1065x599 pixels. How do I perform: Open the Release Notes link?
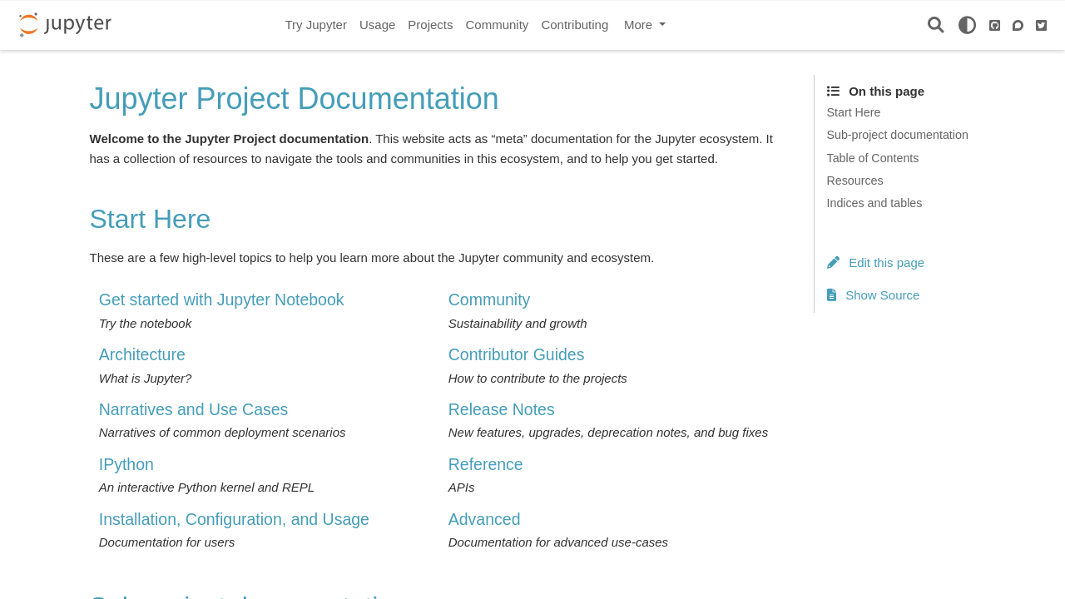coord(502,409)
